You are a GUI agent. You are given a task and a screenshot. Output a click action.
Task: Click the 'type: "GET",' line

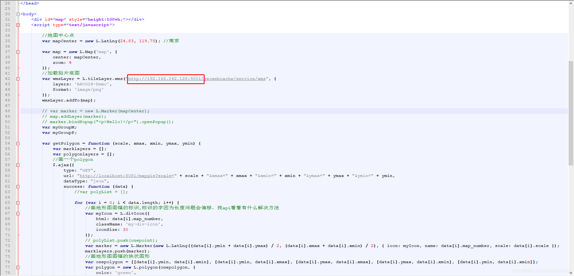(x=79, y=170)
